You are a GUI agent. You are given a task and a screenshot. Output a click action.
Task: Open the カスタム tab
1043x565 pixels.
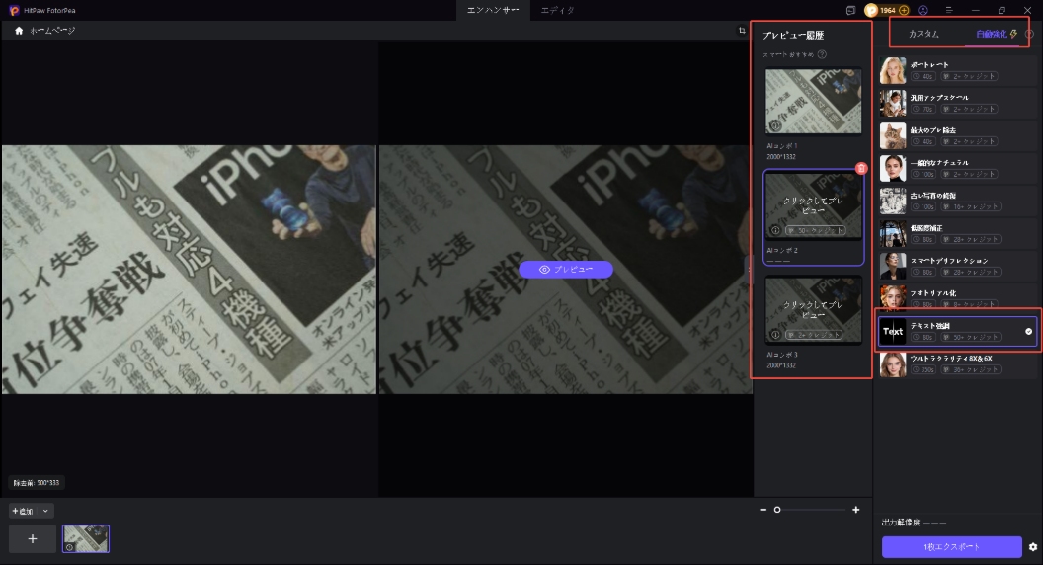tap(923, 34)
